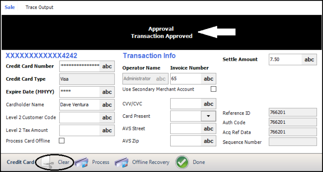Open abc keyboard for Operator Name
This screenshot has width=323, height=172.
pyautogui.click(x=161, y=79)
